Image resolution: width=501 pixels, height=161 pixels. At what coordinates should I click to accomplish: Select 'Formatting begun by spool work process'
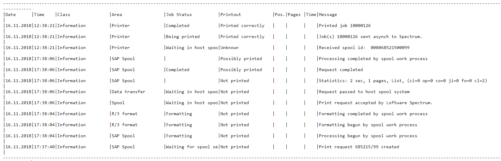pyautogui.click(x=368, y=125)
